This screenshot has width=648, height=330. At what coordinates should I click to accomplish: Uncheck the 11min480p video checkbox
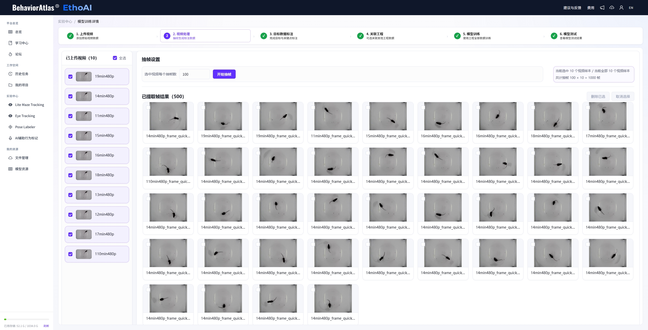pyautogui.click(x=70, y=116)
